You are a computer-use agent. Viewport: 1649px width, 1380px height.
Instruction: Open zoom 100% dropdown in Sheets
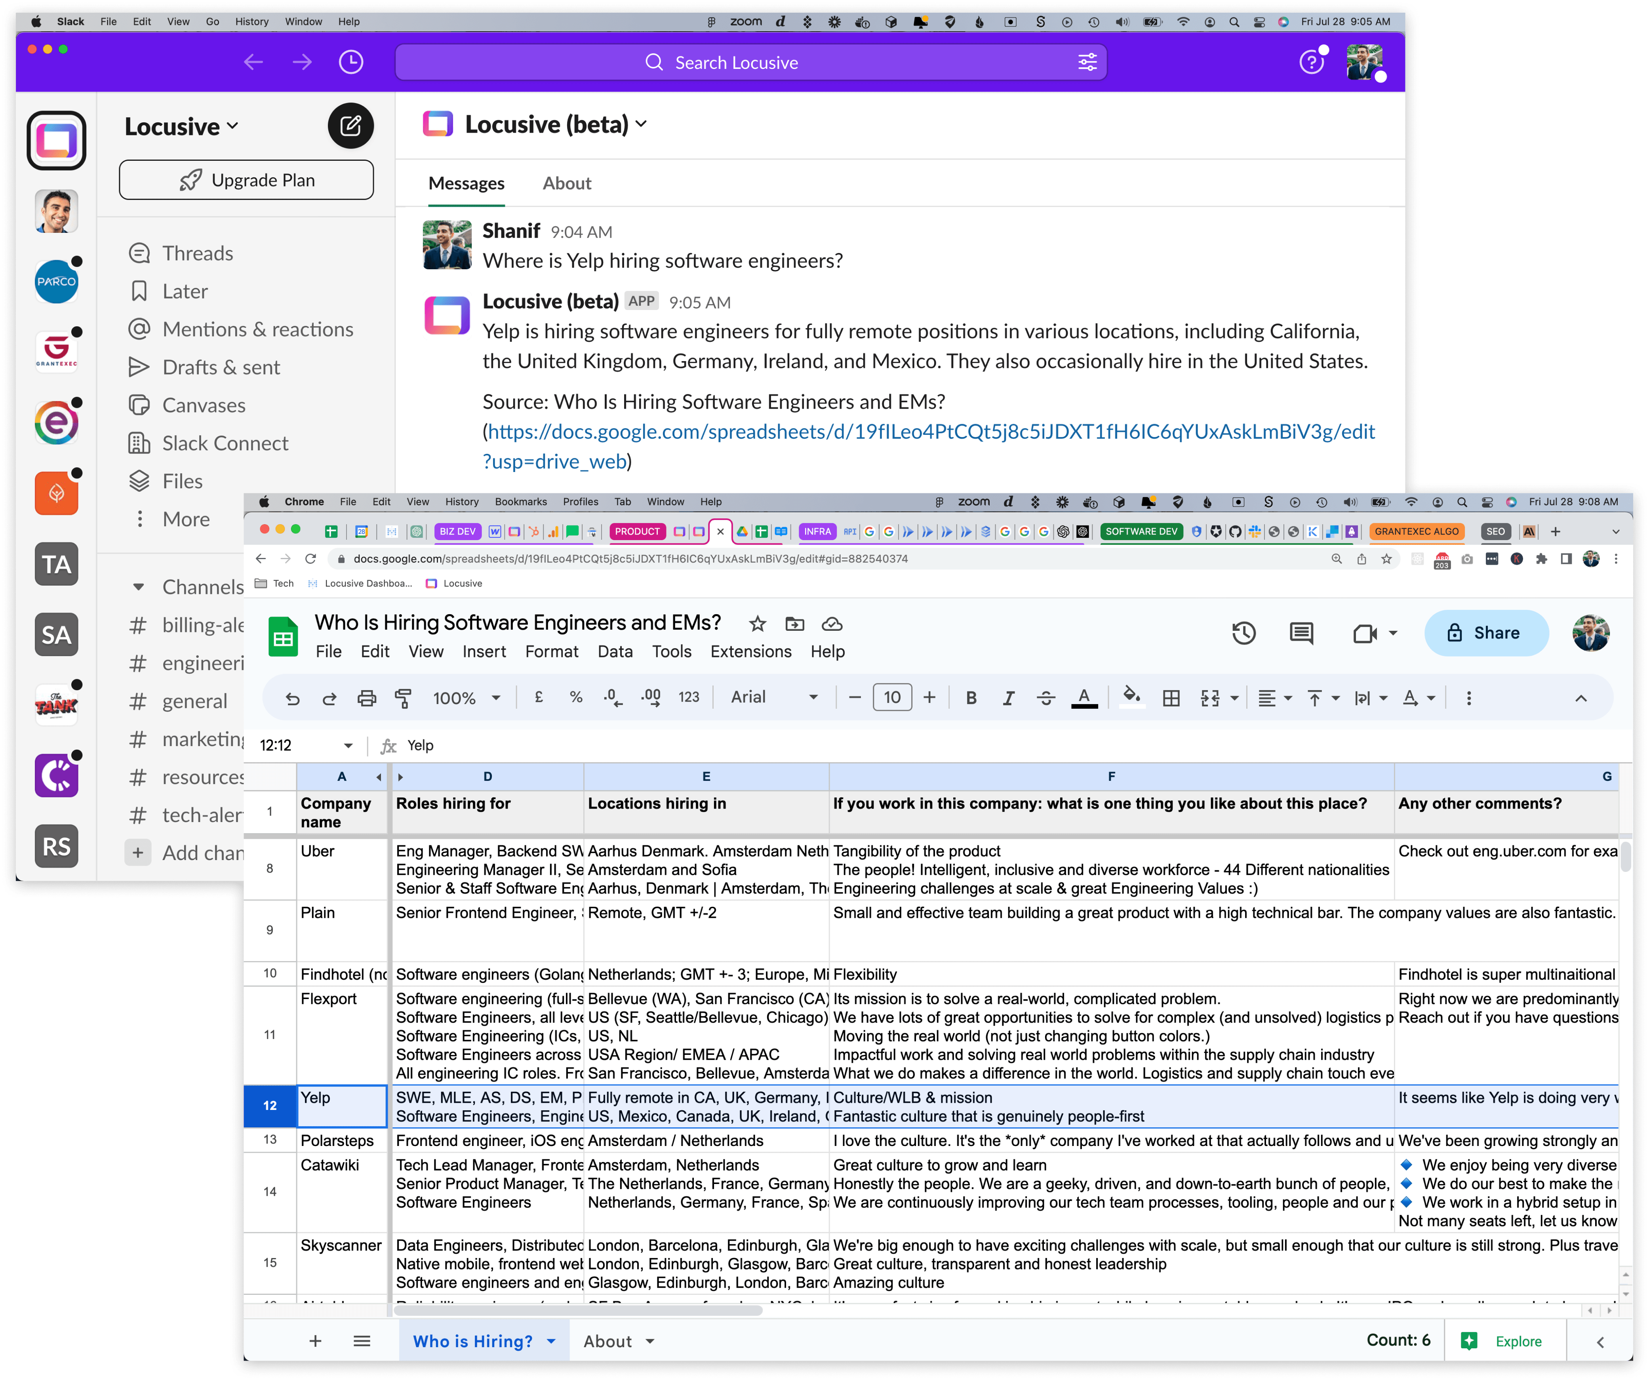[467, 697]
